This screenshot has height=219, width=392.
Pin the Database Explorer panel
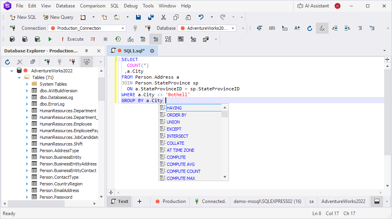pyautogui.click(x=87, y=51)
